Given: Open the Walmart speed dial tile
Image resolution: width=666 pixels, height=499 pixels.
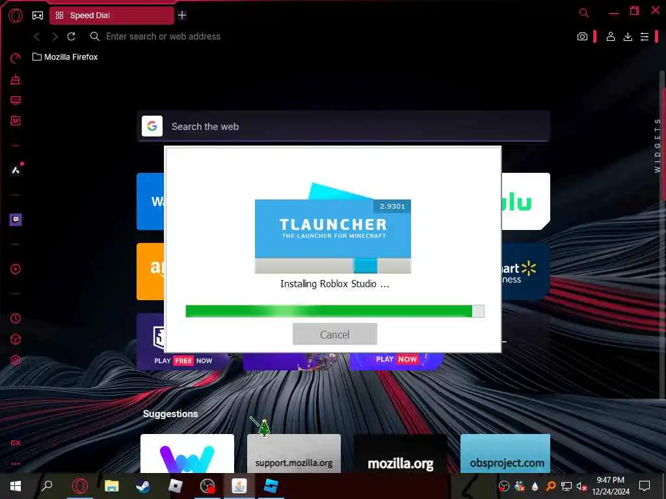Looking at the screenshot, I should [526, 272].
